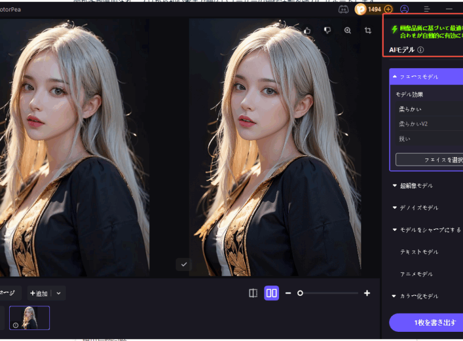Click the フェイスを選択 button

point(429,160)
